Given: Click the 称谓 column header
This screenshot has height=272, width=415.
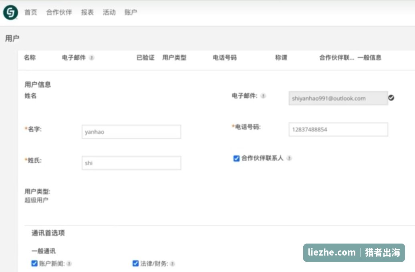Looking at the screenshot, I should 281,57.
